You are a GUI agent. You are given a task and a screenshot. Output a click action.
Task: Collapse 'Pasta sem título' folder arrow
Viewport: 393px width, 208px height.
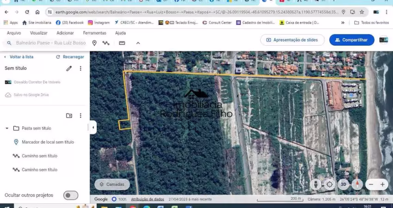[7, 128]
